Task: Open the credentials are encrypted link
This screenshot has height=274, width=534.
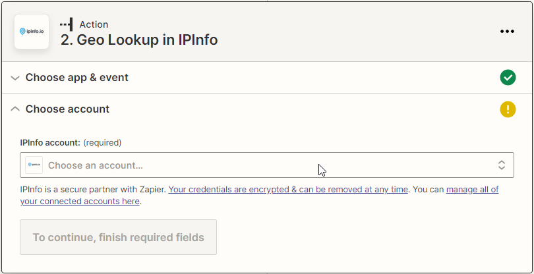Action: coord(288,190)
